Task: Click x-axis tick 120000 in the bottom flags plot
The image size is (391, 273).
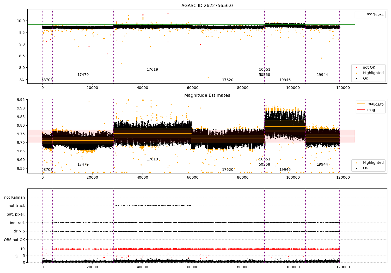Action: click(x=343, y=267)
